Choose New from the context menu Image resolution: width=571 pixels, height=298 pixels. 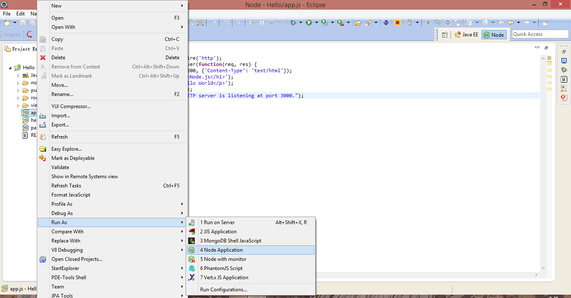pos(113,6)
